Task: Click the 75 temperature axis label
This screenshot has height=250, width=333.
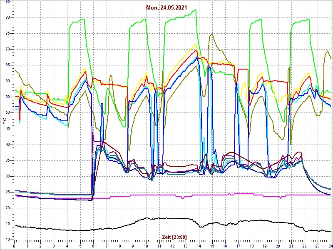Action: click(7, 34)
